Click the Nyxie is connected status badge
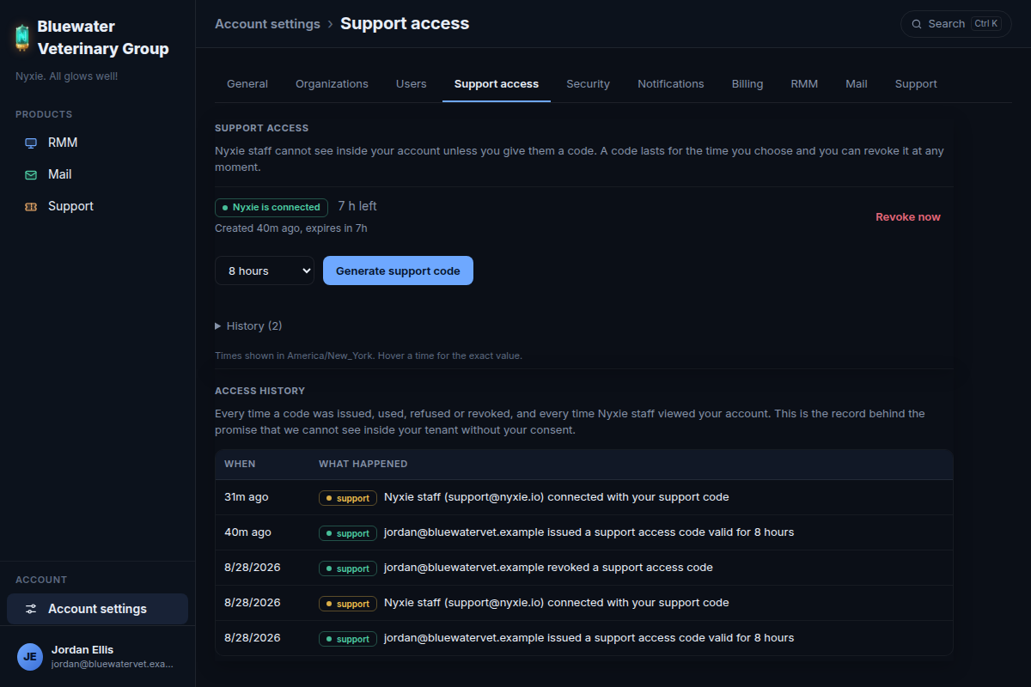Screen dimensions: 1031x687 coord(271,207)
